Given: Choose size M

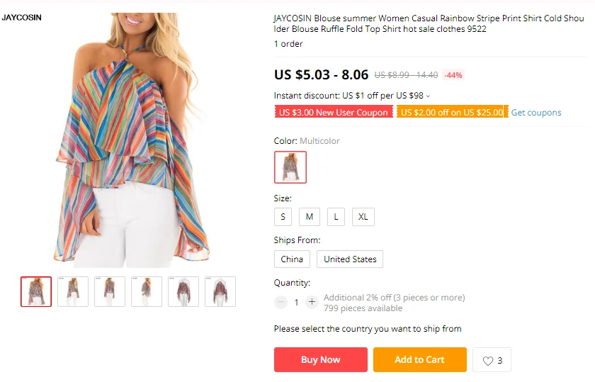Looking at the screenshot, I should pos(310,217).
